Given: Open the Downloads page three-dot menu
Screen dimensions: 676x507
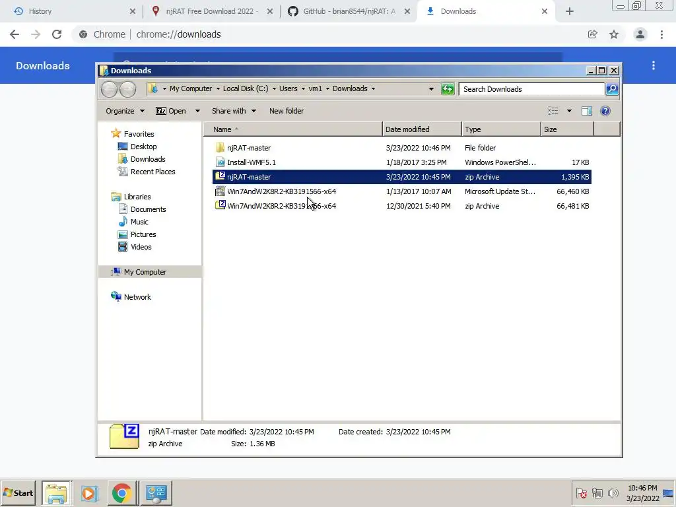Looking at the screenshot, I should 654,65.
